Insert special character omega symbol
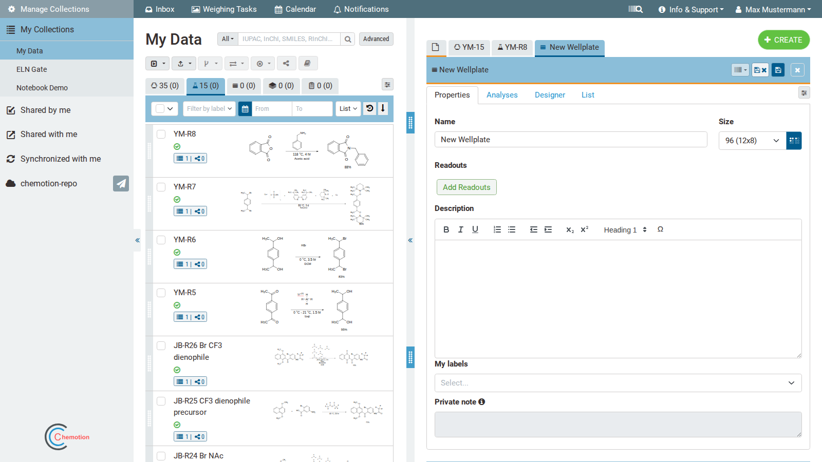822x462 pixels. (660, 229)
